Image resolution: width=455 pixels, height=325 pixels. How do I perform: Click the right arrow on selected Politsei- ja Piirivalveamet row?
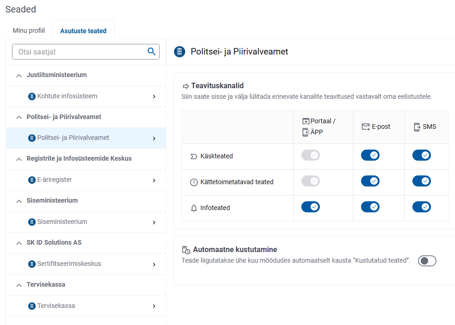(x=154, y=138)
